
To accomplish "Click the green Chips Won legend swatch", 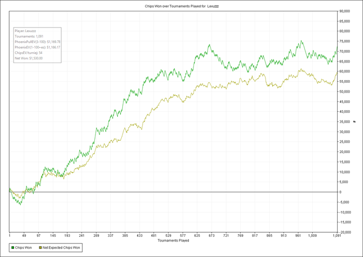I will coord(13,248).
